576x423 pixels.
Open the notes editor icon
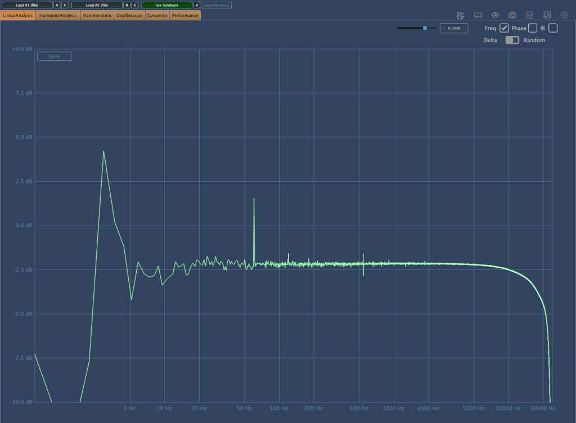461,15
